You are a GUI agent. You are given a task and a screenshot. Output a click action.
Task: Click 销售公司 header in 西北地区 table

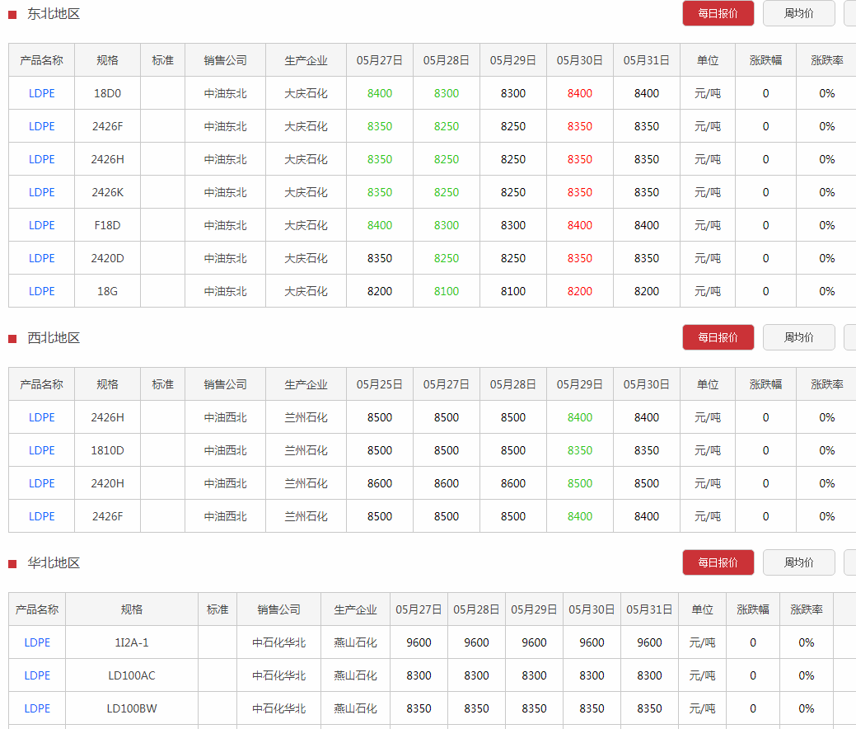(x=225, y=384)
